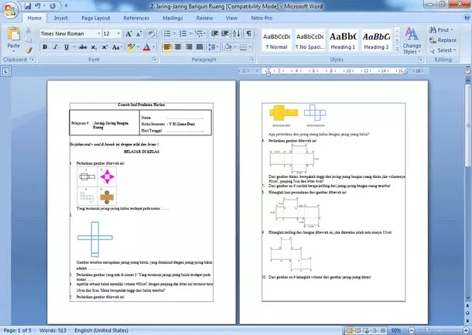Screen dimensions: 472x335
Task: Open the Insert ribbon tab
Action: tap(61, 18)
